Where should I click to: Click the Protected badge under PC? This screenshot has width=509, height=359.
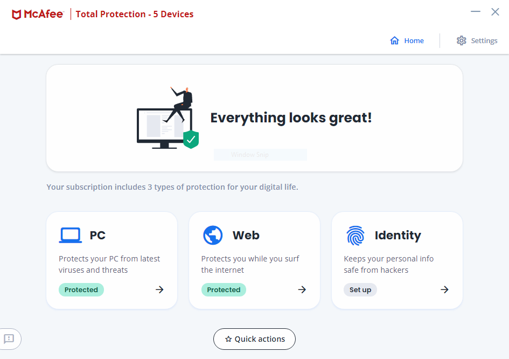pyautogui.click(x=81, y=290)
